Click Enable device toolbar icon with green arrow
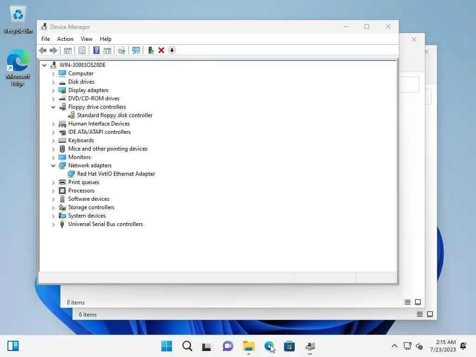 pyautogui.click(x=151, y=50)
